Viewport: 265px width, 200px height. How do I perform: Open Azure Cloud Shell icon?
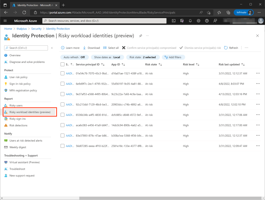point(174,21)
